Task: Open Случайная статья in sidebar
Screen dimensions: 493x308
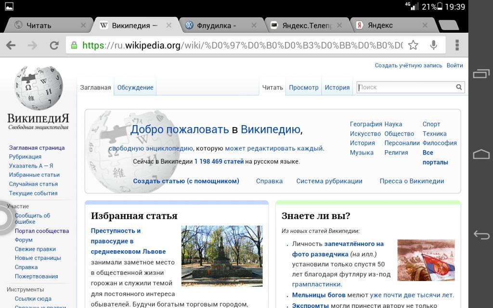Action: [x=33, y=184]
